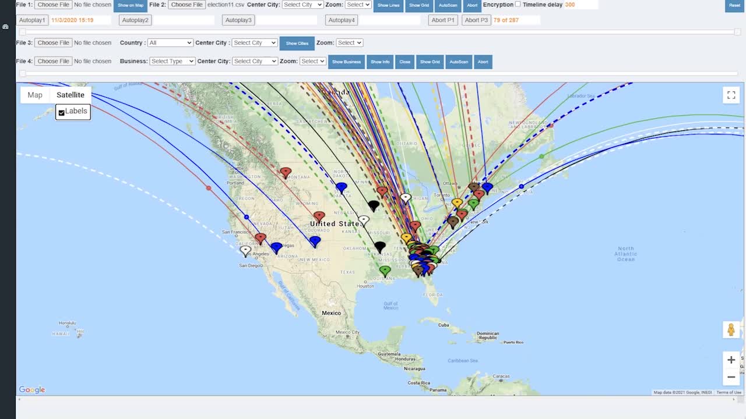Click Show Grid in File 2 row
This screenshot has width=746, height=419.
click(x=419, y=5)
